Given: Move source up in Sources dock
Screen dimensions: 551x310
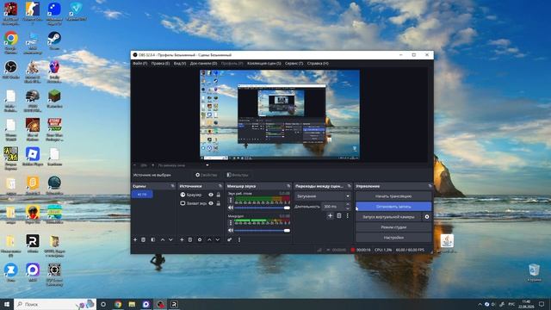Looking at the screenshot, I should click(209, 239).
